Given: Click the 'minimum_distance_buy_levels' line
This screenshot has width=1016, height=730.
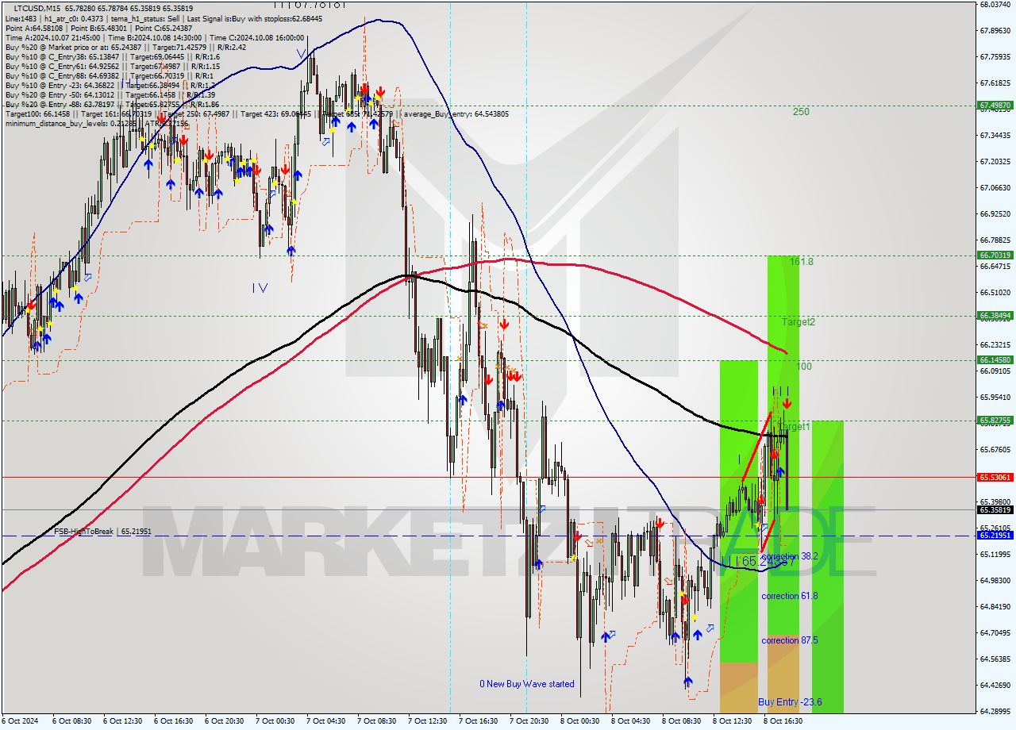Looking at the screenshot, I should [x=96, y=124].
